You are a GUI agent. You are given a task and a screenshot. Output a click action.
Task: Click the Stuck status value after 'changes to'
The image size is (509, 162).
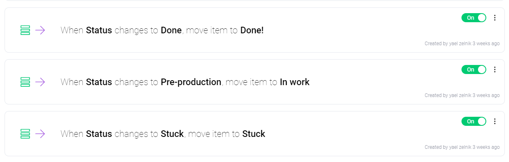coord(172,134)
